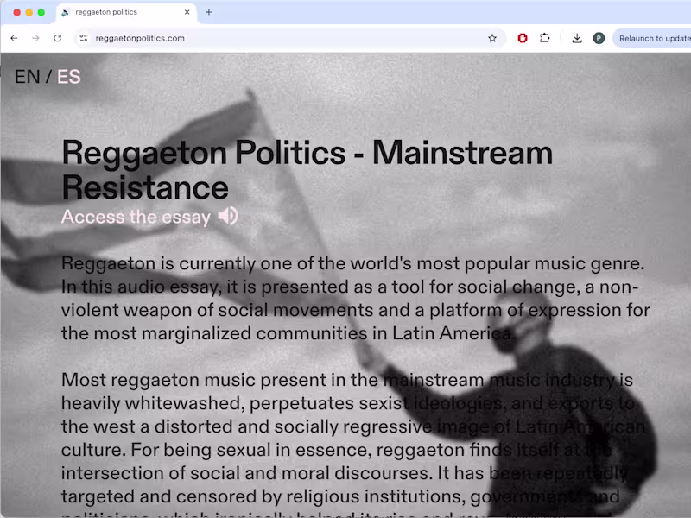Click the browser forward arrow
The height and width of the screenshot is (518, 691).
pyautogui.click(x=35, y=38)
